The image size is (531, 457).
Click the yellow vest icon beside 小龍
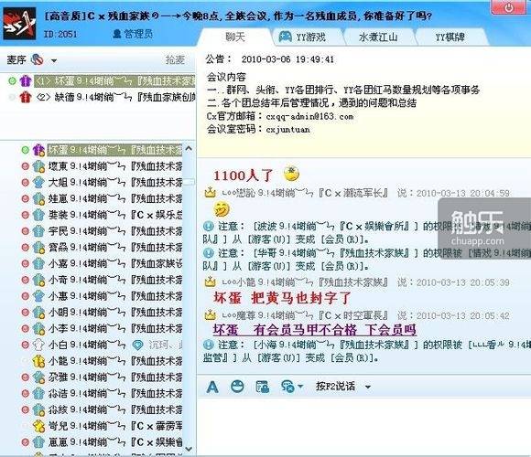38,361
